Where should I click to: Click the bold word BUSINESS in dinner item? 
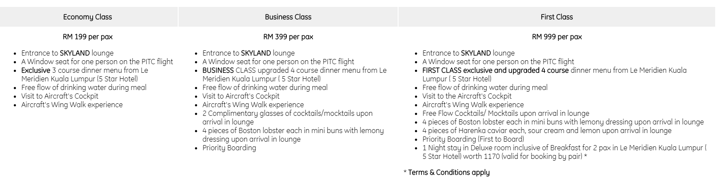click(x=219, y=70)
